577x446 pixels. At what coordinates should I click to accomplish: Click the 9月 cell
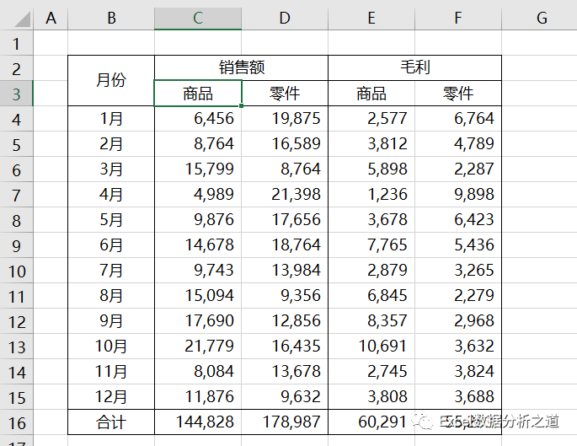(x=111, y=321)
